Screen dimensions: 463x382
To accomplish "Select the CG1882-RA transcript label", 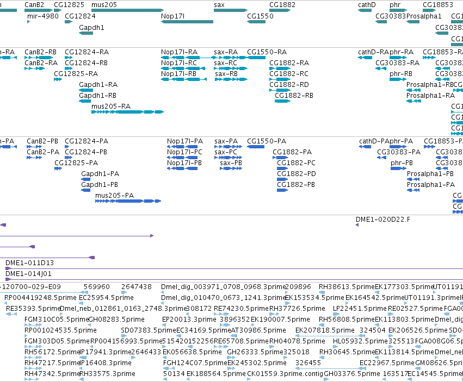I will point(289,63).
